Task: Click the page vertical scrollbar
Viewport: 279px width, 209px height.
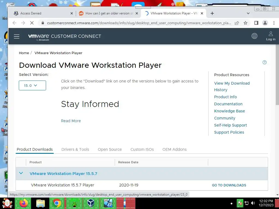Action: 277,75
